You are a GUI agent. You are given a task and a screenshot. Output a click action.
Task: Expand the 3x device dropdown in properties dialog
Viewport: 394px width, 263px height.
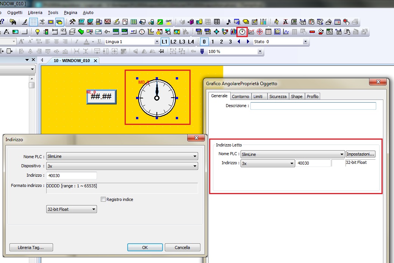point(267,163)
